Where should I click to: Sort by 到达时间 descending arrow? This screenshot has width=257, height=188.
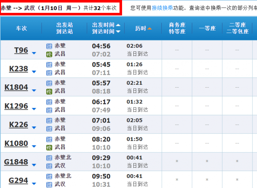(x=118, y=31)
